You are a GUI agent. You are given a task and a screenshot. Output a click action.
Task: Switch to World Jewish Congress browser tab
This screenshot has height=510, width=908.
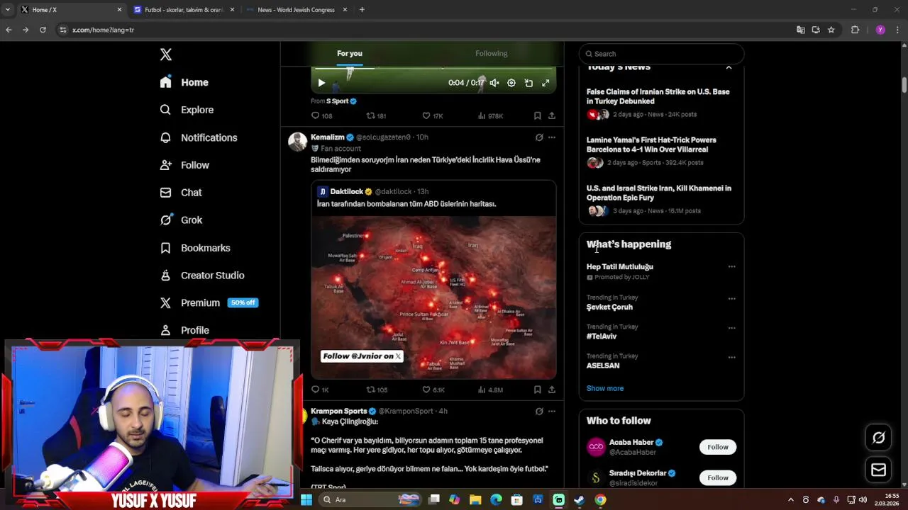click(x=296, y=10)
